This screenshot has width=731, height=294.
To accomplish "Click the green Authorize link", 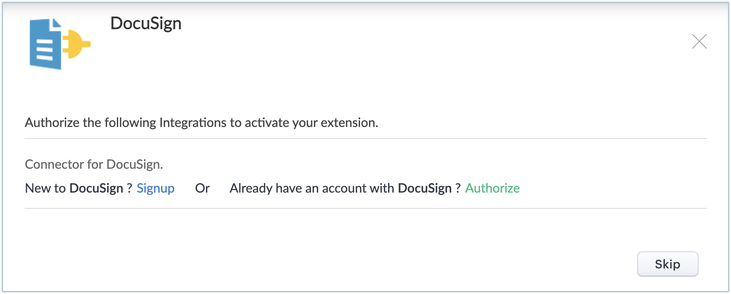I will pos(492,188).
